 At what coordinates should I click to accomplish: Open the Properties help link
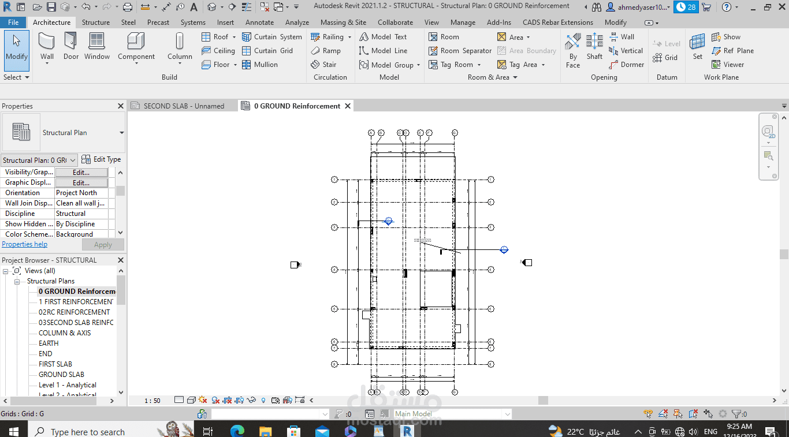click(x=25, y=244)
